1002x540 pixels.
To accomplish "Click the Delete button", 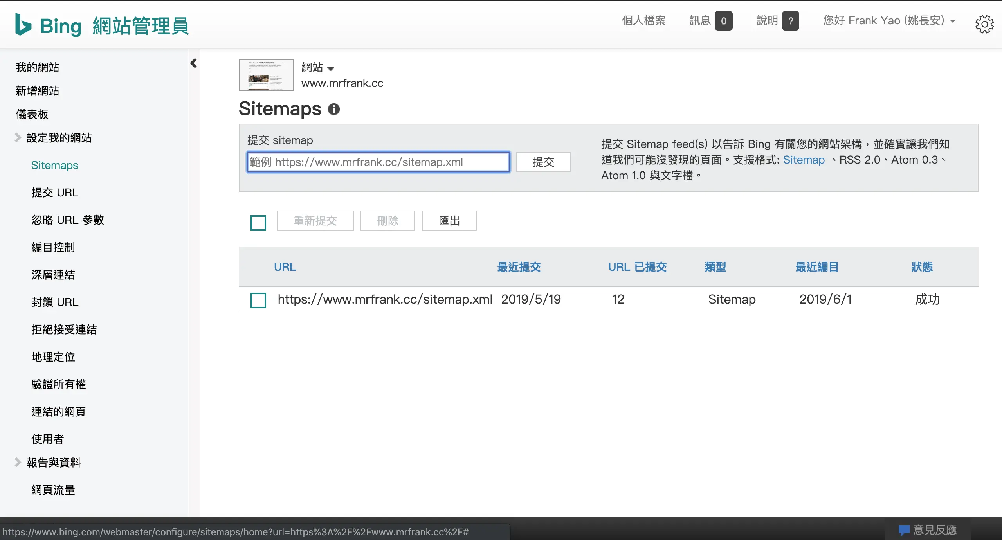I will click(387, 221).
